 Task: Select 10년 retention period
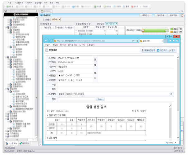tap(66, 75)
